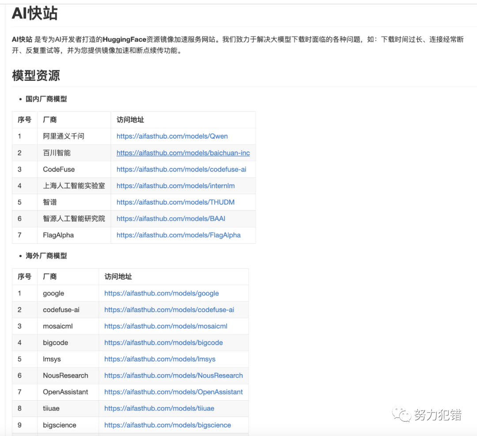477x436 pixels.
Task: Select the OpenAssistant vendor cell
Action: (x=68, y=392)
